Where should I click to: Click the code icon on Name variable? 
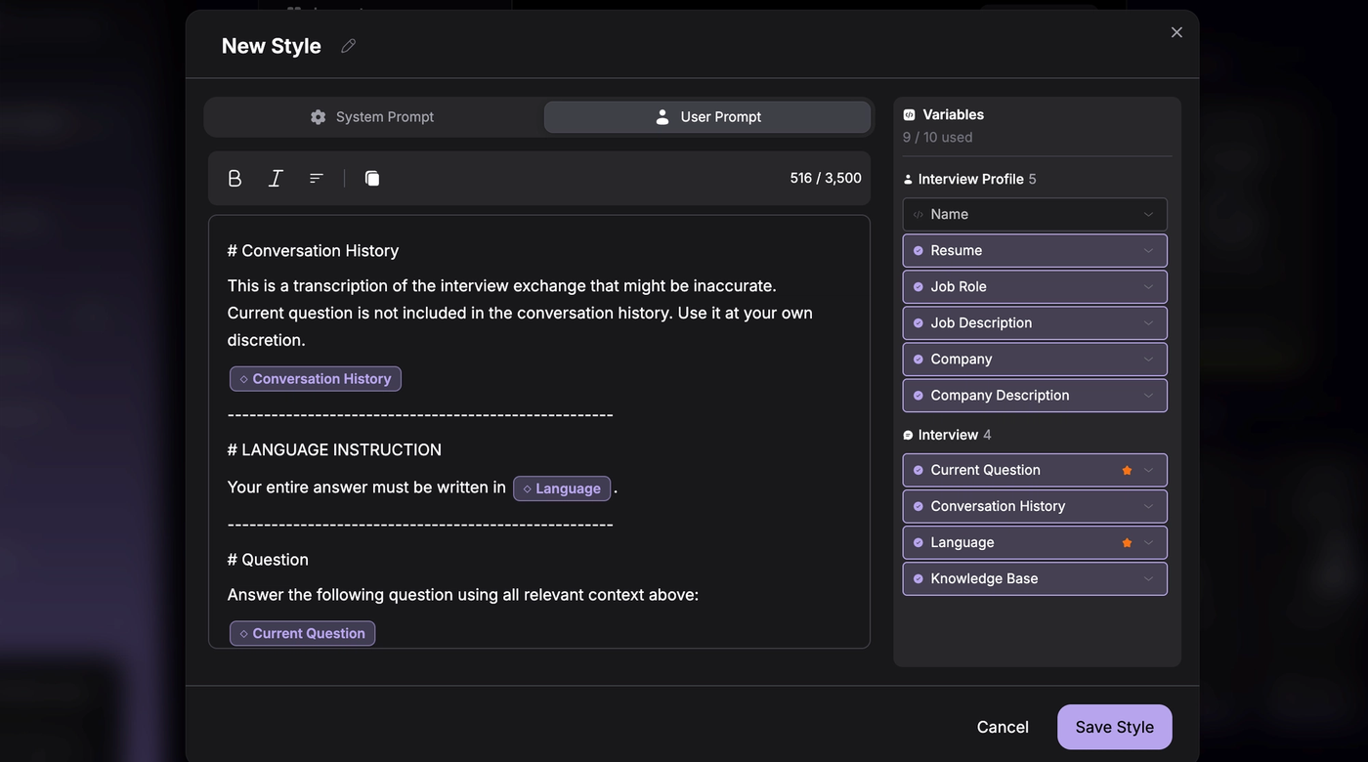919,215
